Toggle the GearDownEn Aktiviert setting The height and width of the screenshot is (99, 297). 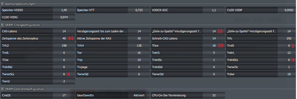[139, 95]
